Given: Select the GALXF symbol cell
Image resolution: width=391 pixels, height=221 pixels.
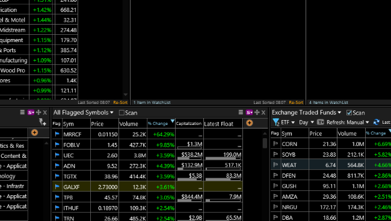Looking at the screenshot, I should [76, 187].
